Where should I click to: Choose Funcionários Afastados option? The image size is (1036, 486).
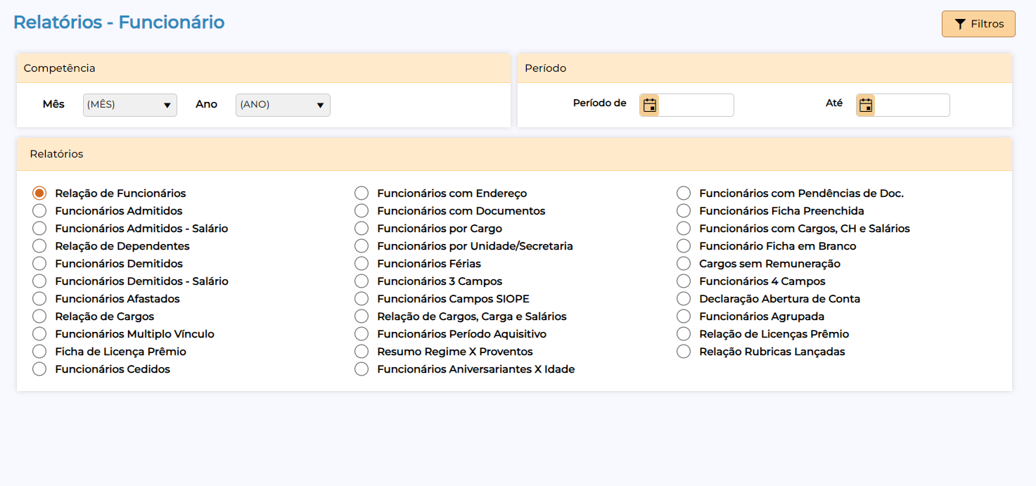(40, 299)
